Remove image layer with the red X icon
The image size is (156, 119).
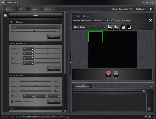pyautogui.click(x=116, y=27)
